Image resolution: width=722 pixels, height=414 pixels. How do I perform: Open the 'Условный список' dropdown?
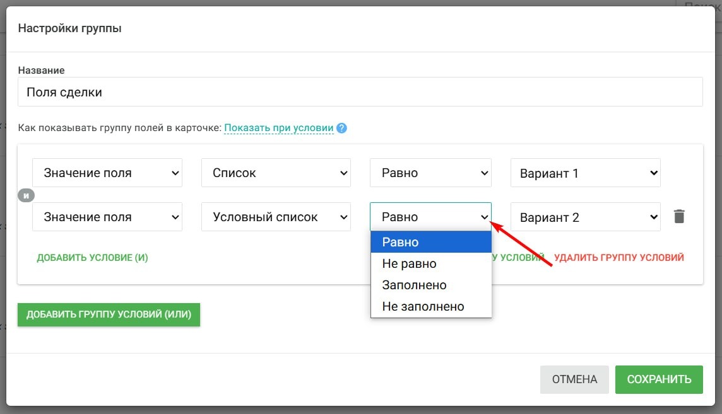pyautogui.click(x=276, y=216)
